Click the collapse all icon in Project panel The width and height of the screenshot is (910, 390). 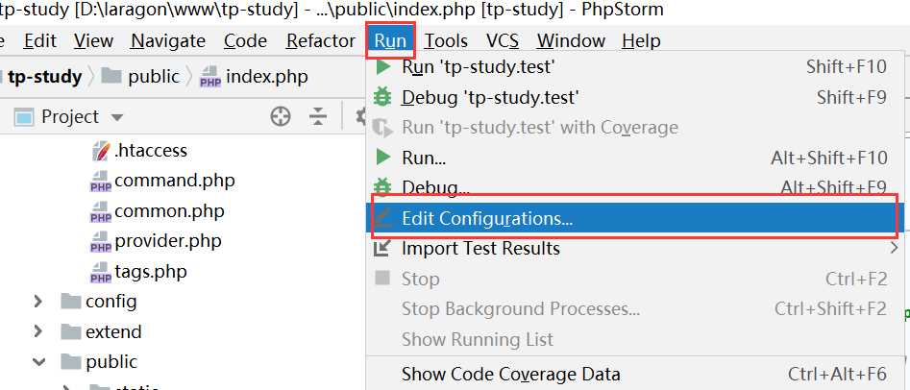click(319, 117)
